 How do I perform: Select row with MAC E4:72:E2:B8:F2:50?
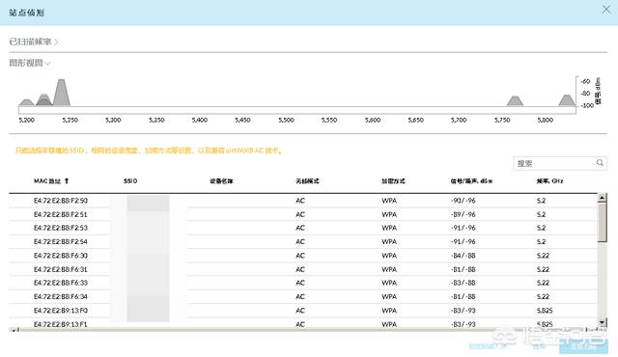pos(302,201)
